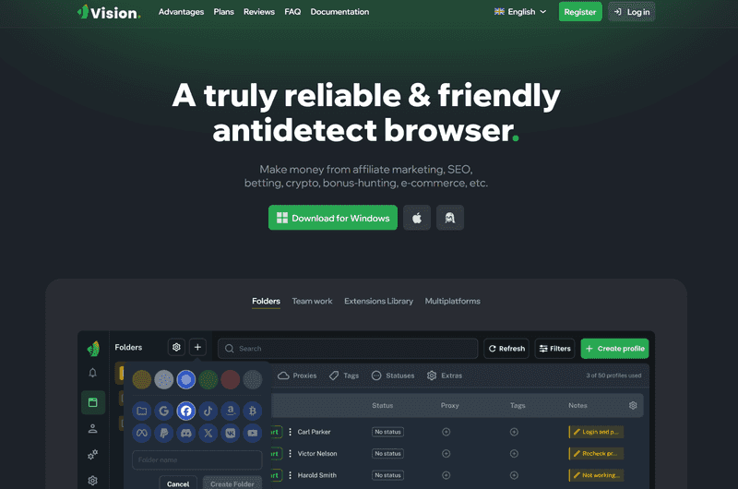738x489 pixels.
Task: Open folder settings gear next to Folders
Action: 176,347
